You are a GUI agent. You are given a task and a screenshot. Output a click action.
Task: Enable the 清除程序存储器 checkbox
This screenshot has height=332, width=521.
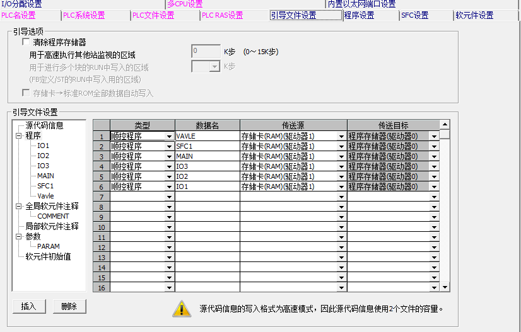tap(26, 42)
